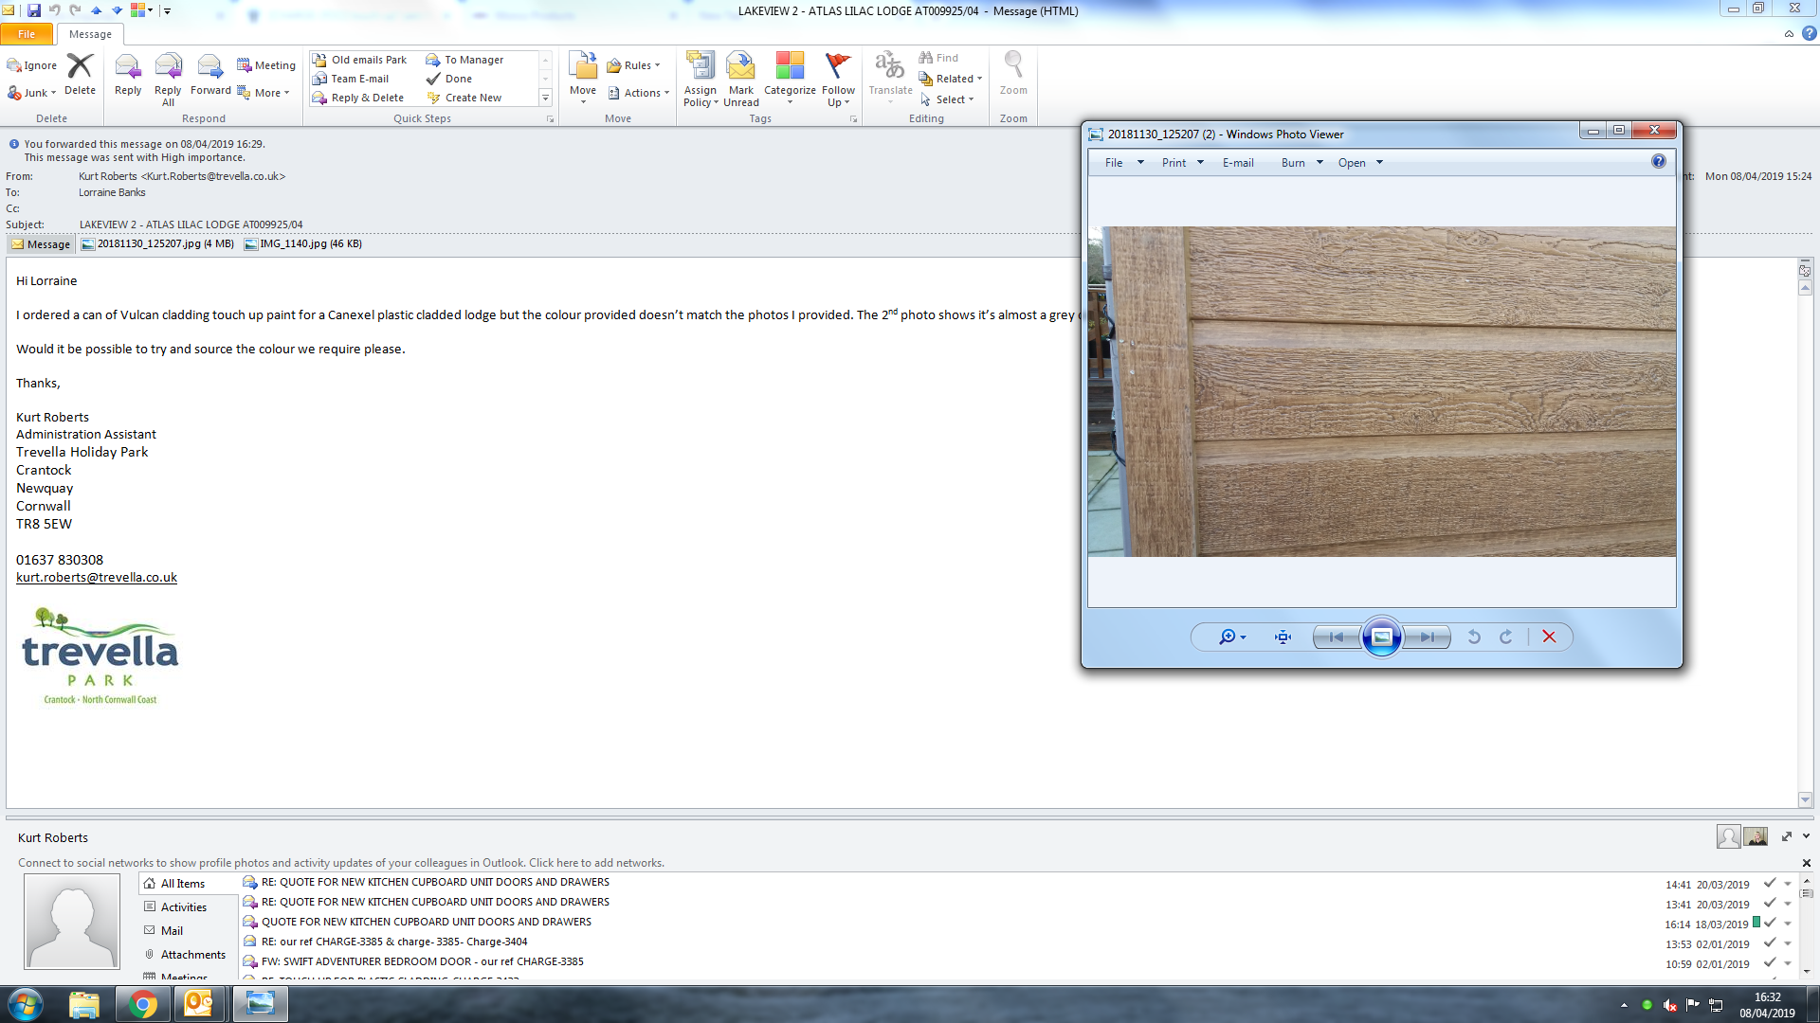1820x1023 pixels.
Task: Open the IMG_1140.jpg attachment
Action: click(303, 244)
